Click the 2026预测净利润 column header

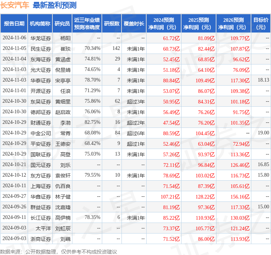click(234, 24)
